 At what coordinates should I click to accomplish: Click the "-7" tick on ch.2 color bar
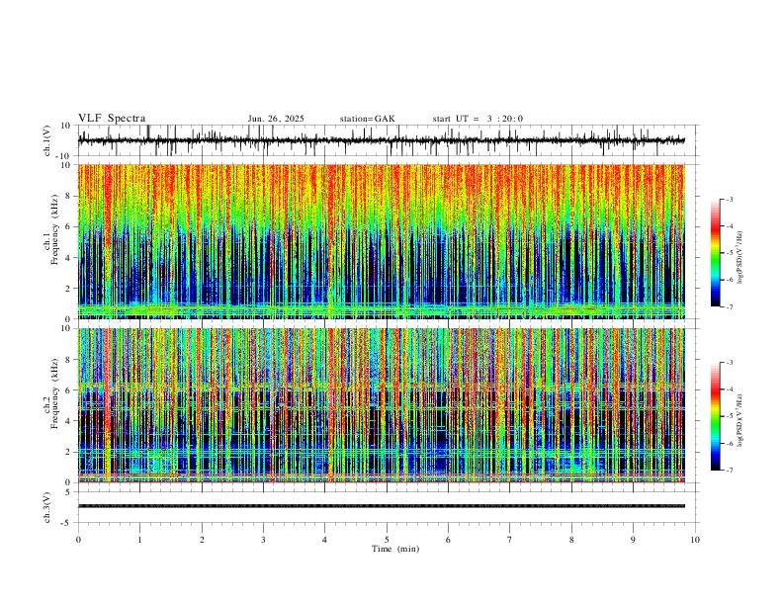point(730,471)
